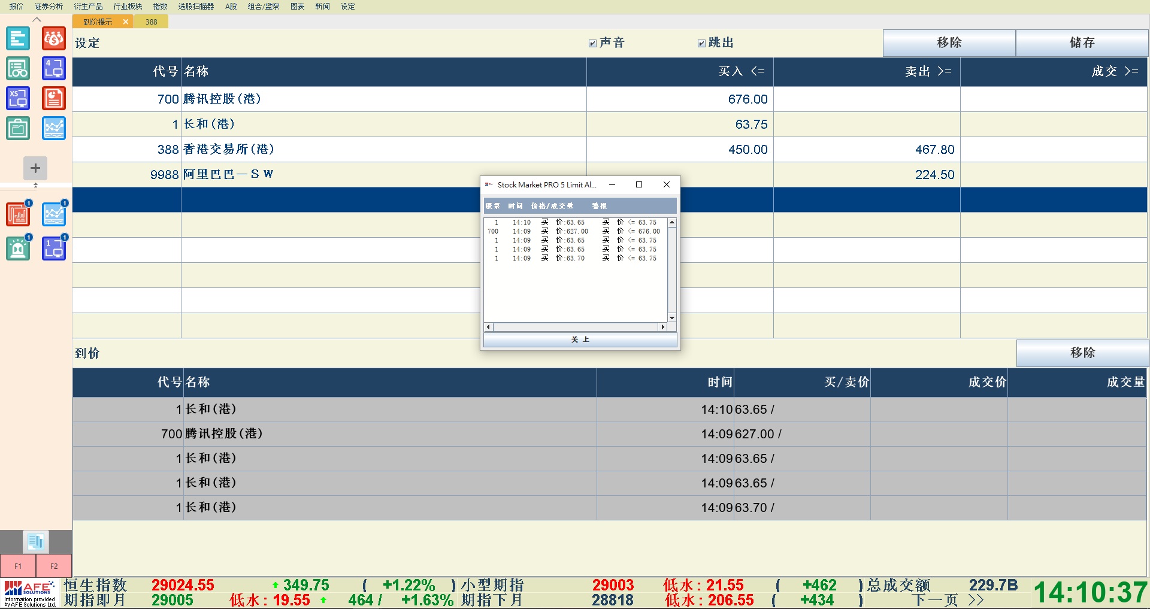Open the XS screen layout icon
The width and height of the screenshot is (1150, 609).
pos(18,98)
